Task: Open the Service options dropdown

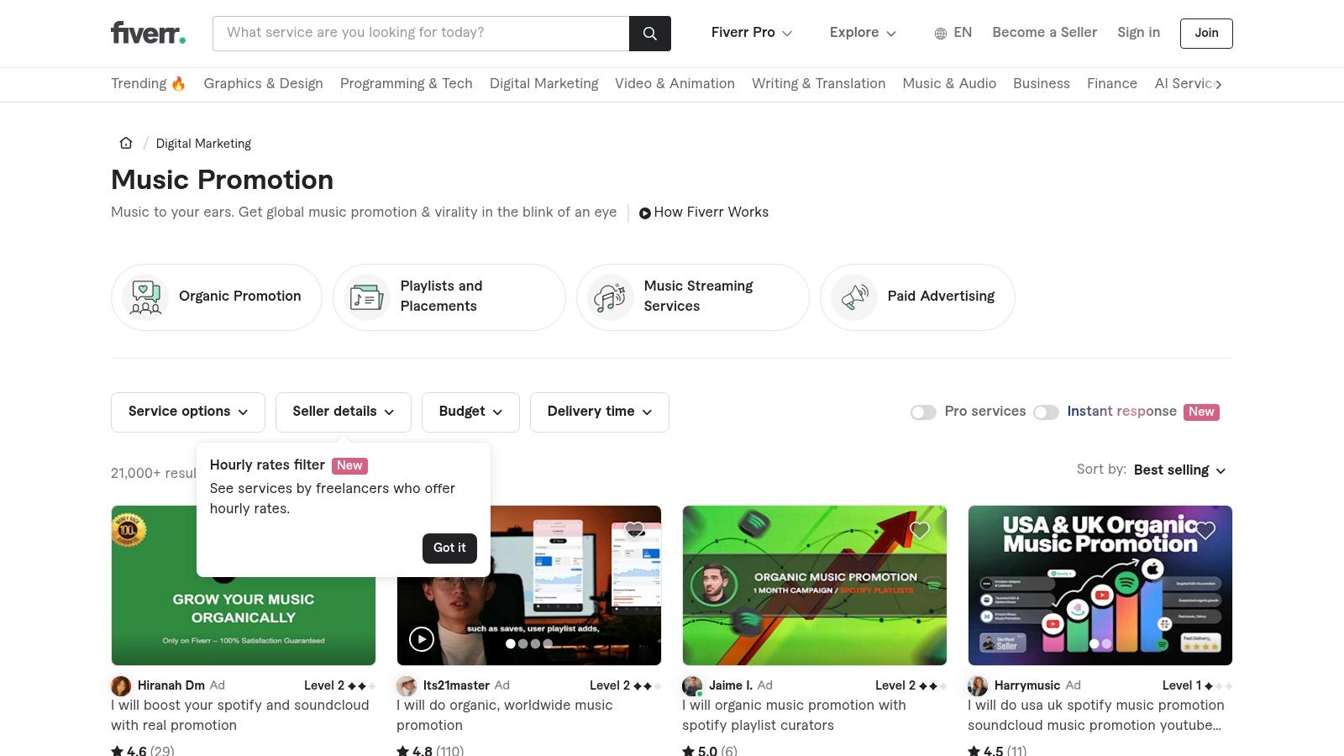Action: tap(188, 412)
